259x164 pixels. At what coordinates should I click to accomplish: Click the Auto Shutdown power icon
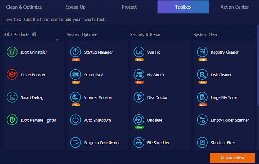pyautogui.click(x=76, y=120)
